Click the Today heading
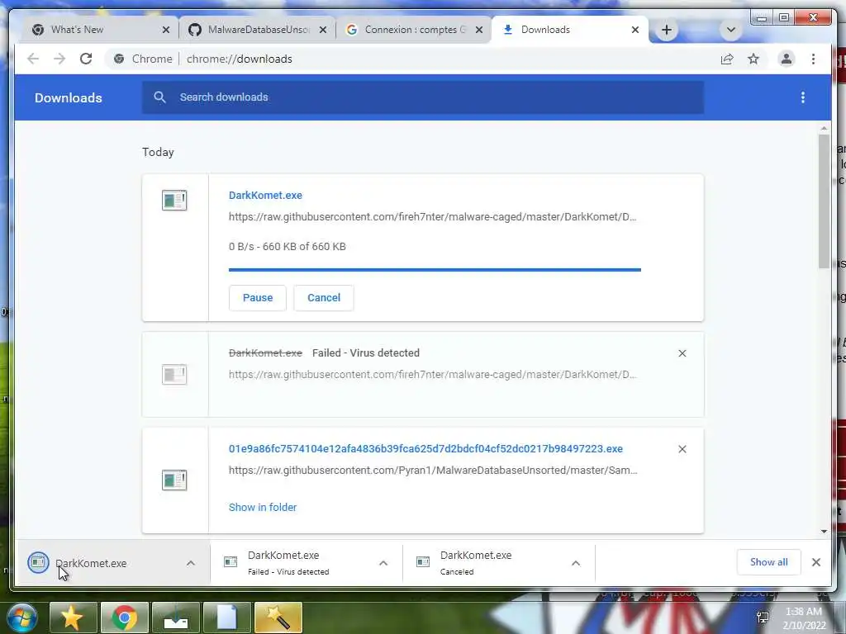The image size is (846, 634). click(x=158, y=152)
